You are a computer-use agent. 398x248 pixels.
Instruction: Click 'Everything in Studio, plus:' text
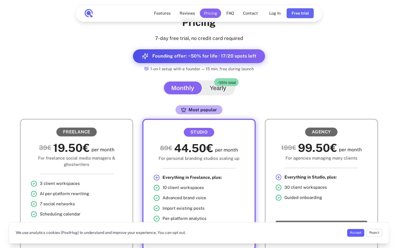click(x=310, y=177)
